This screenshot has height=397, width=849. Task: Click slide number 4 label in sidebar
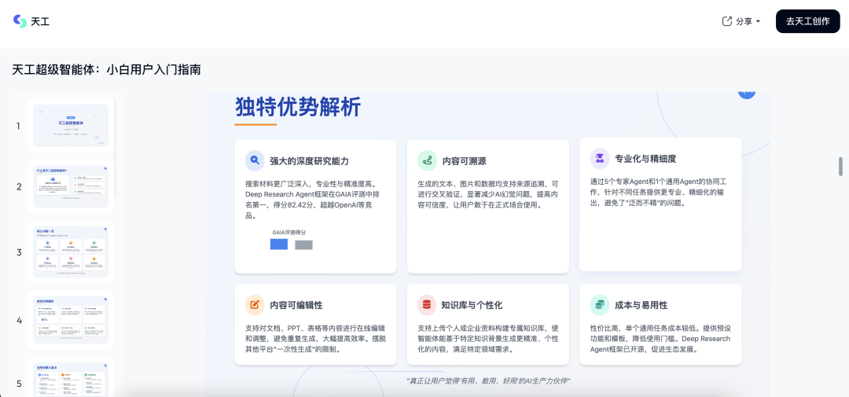[x=19, y=320]
